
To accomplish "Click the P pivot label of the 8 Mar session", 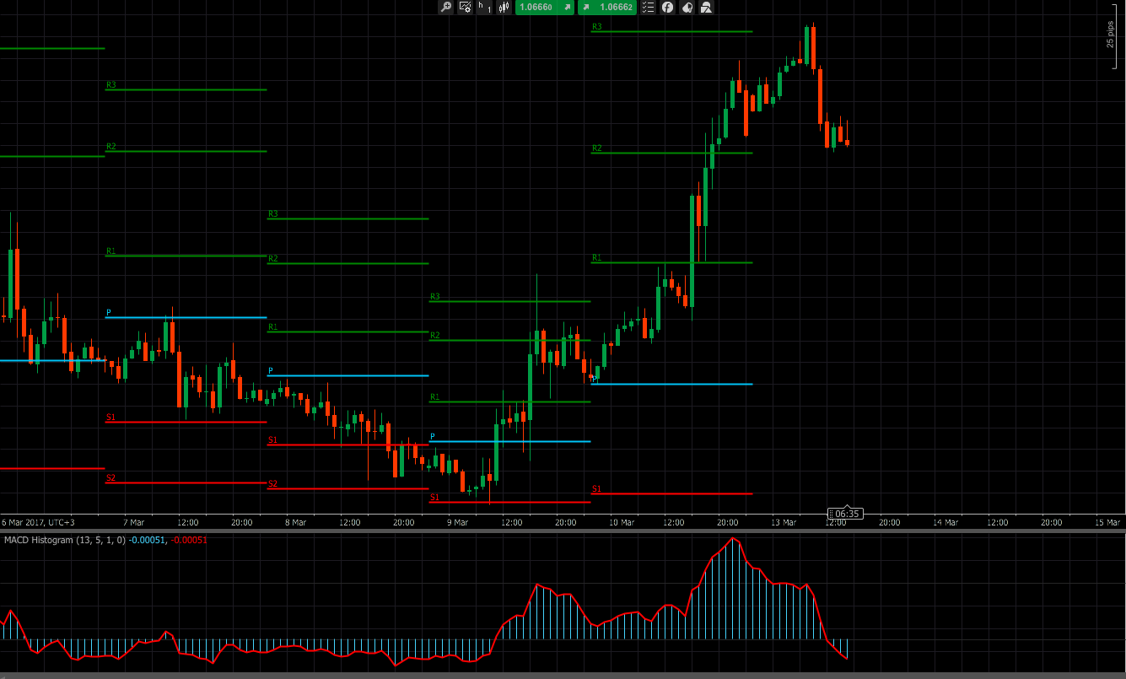I will pos(271,370).
